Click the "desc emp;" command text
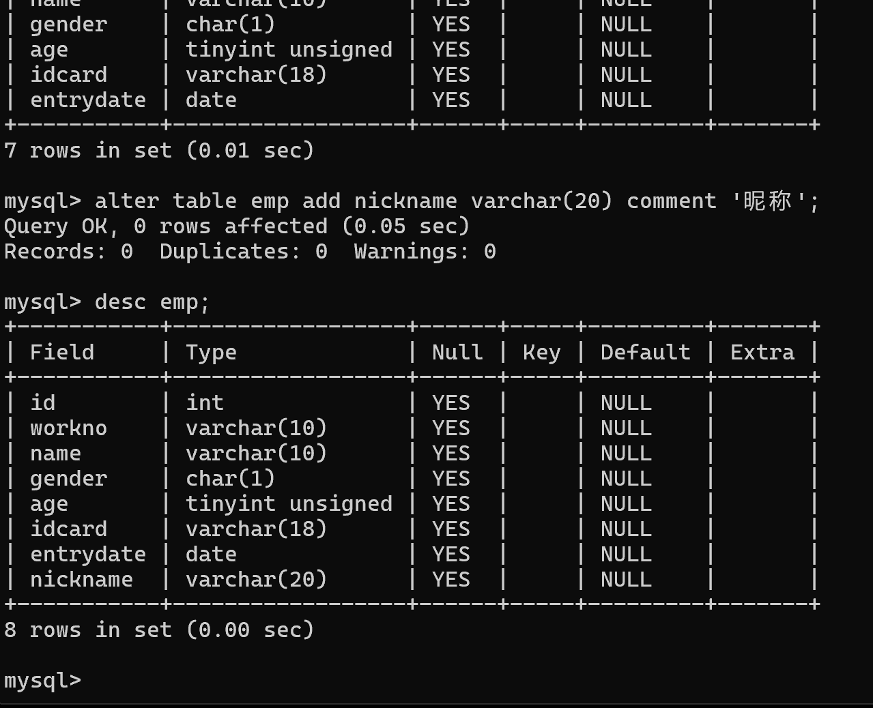This screenshot has width=873, height=708. click(152, 302)
